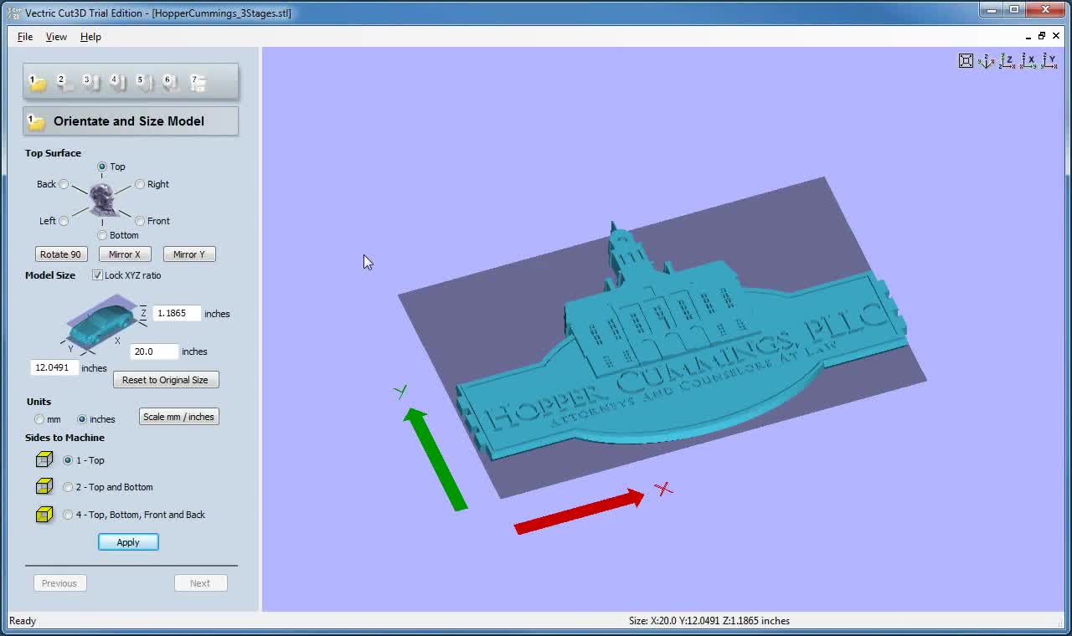Select step 4 icon in workflow toolbar

point(117,82)
